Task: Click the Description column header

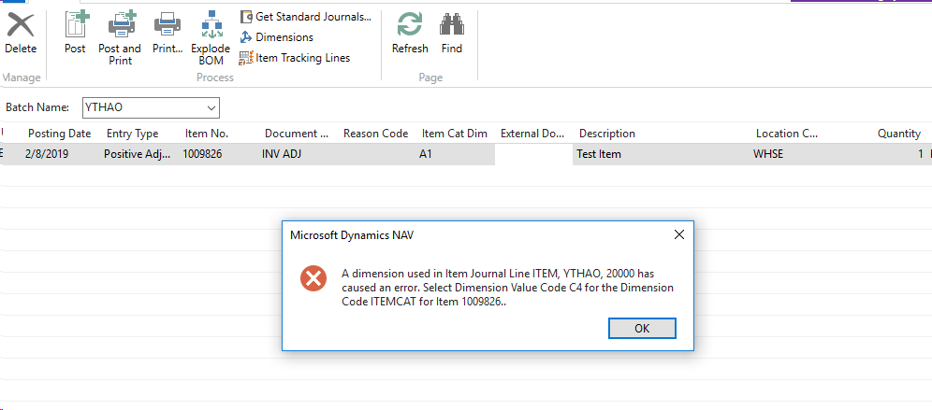Action: point(607,134)
